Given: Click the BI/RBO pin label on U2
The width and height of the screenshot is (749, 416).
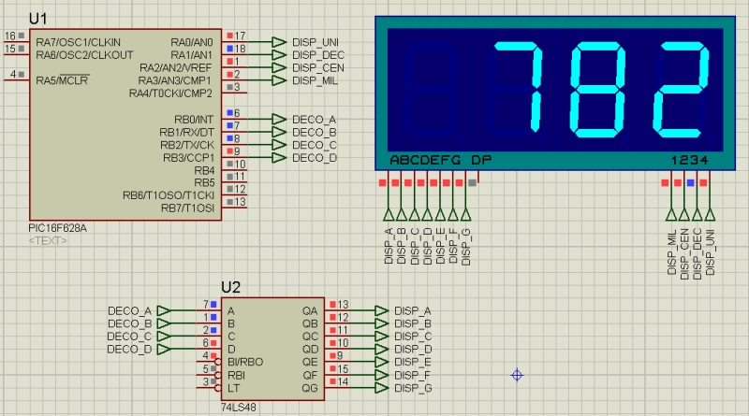Looking at the screenshot, I should [x=245, y=362].
